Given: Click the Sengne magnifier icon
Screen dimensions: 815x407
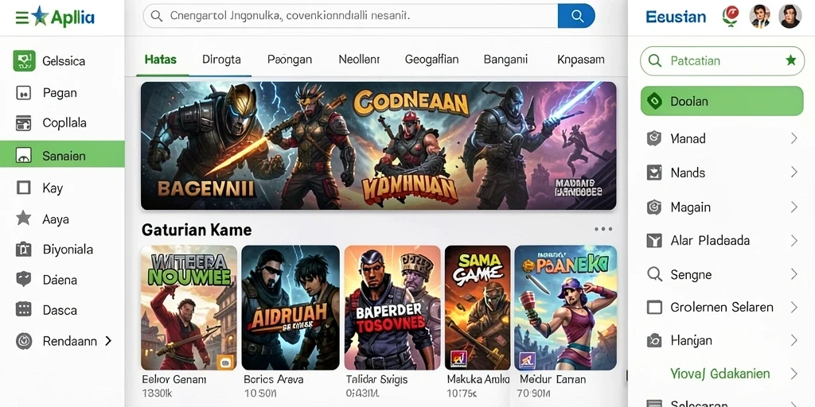Looking at the screenshot, I should (x=654, y=273).
